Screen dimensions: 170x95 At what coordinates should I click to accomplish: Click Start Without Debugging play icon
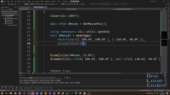click(57, 4)
